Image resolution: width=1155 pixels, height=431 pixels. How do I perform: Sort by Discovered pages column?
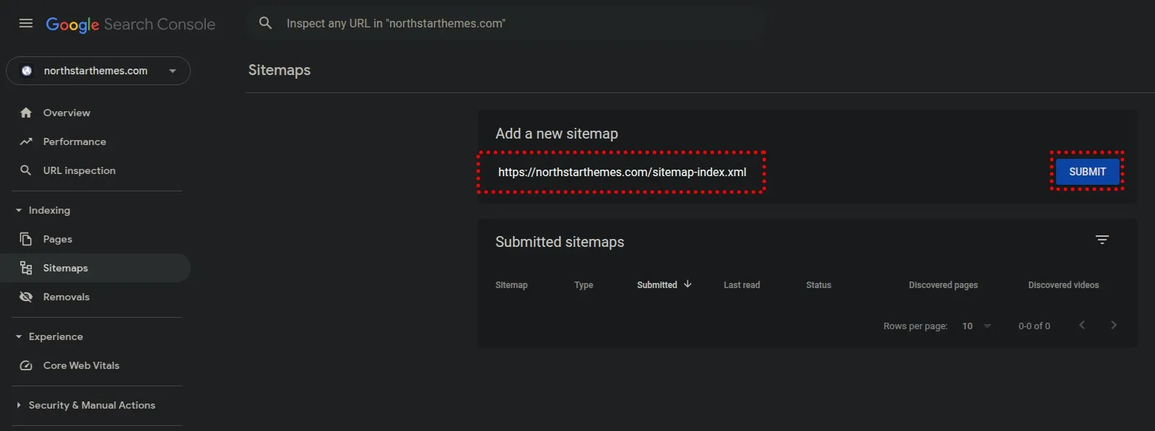tap(943, 285)
